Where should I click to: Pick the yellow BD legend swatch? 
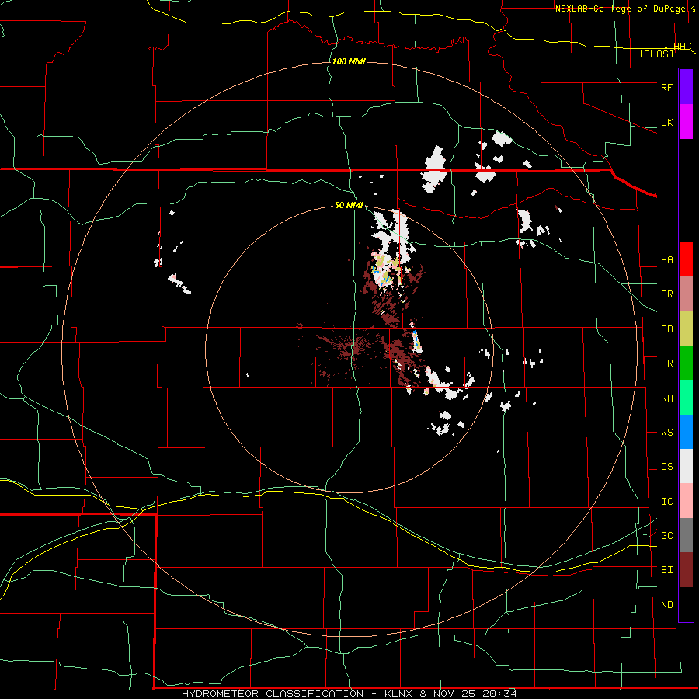686,329
